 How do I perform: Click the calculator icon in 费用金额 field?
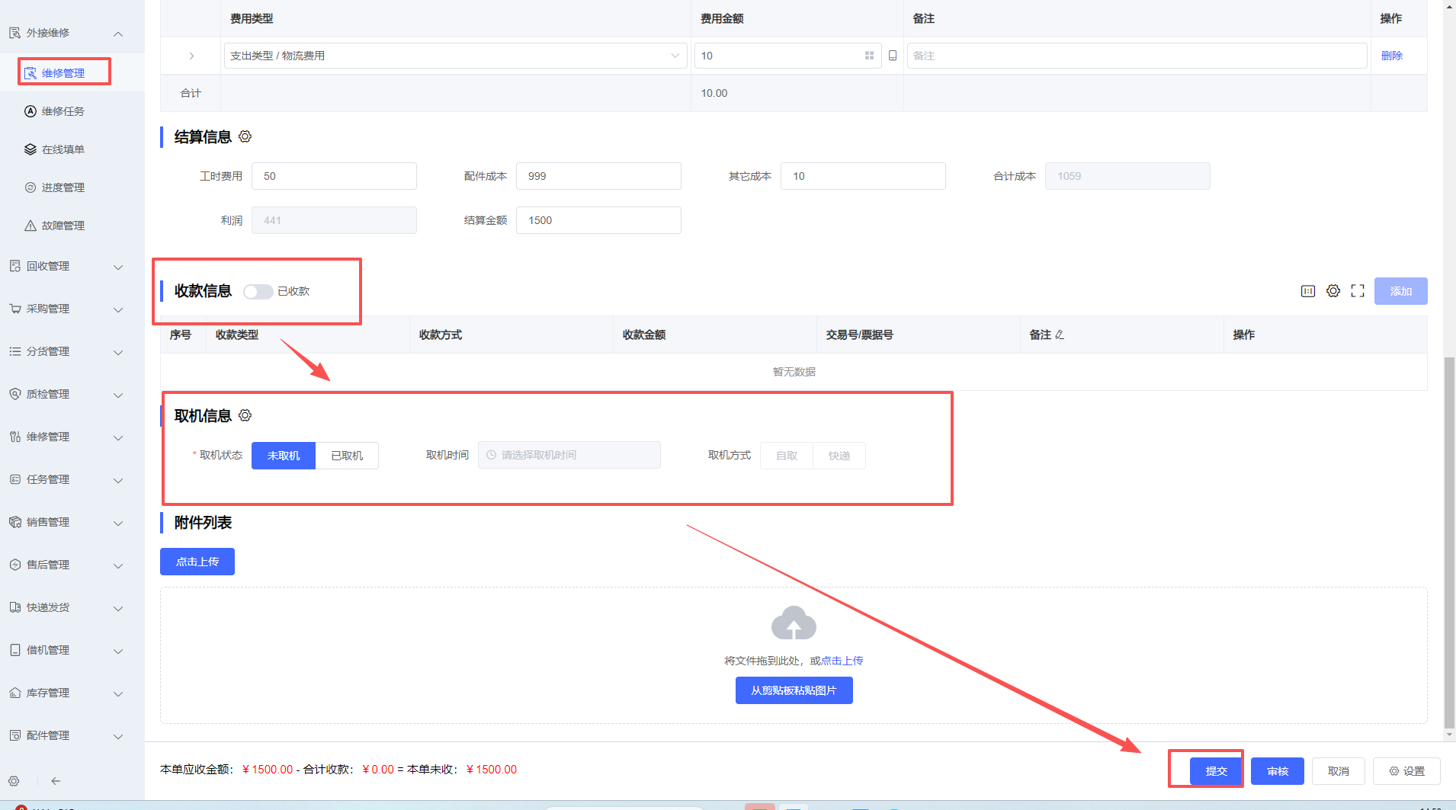coord(869,56)
